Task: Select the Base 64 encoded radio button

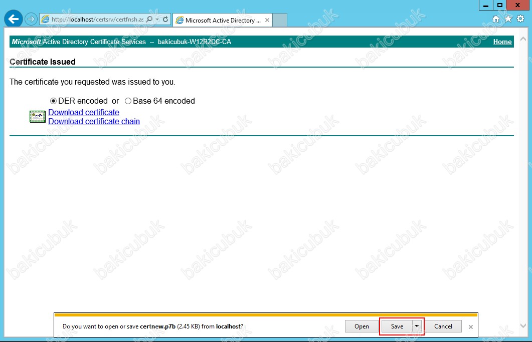Action: click(x=128, y=101)
